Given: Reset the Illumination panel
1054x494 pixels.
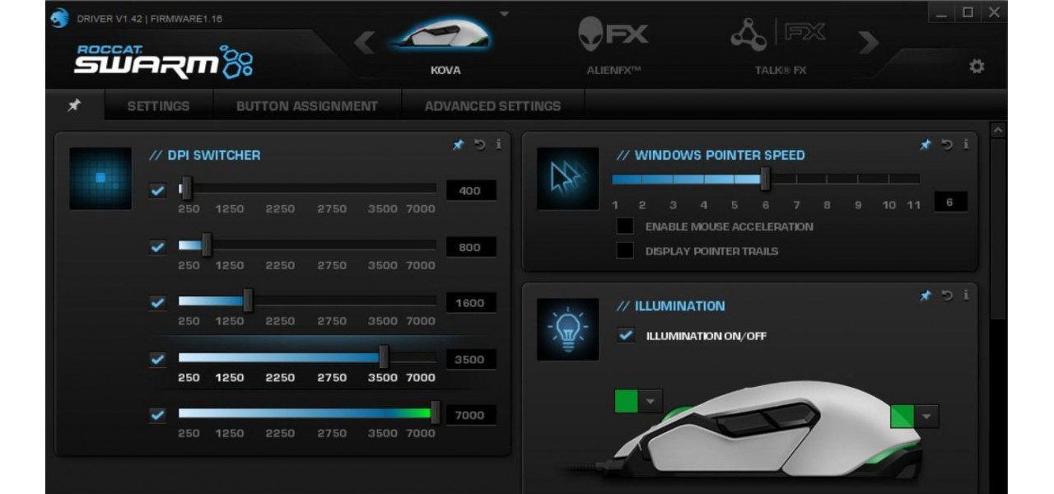Looking at the screenshot, I should coord(948,296).
